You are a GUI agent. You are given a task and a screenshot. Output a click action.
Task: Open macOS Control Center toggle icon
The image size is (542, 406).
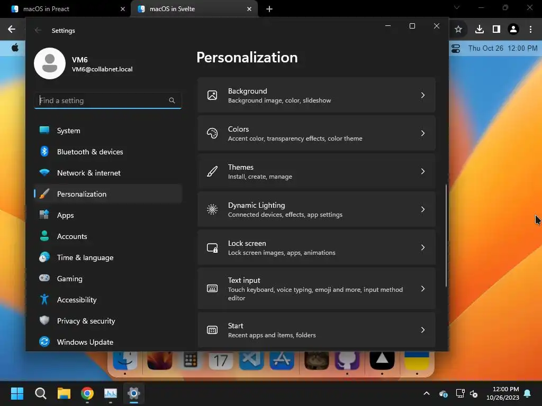[456, 48]
